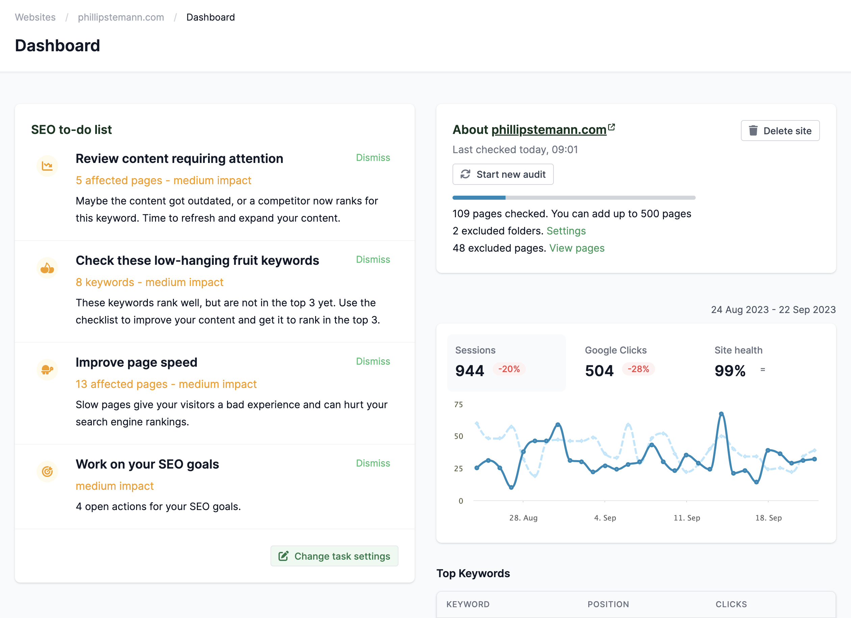Dismiss the Improve page speed task
This screenshot has height=618, width=851.
tap(373, 361)
